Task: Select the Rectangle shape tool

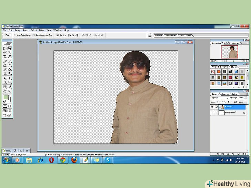Action: (10, 82)
